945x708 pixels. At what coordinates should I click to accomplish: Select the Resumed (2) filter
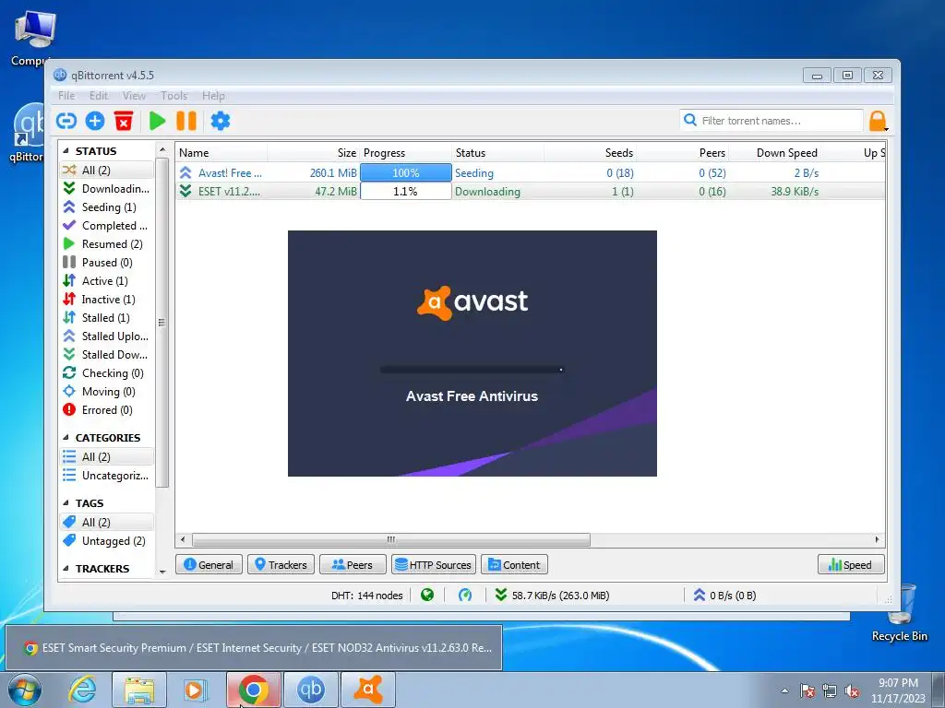pyautogui.click(x=107, y=243)
